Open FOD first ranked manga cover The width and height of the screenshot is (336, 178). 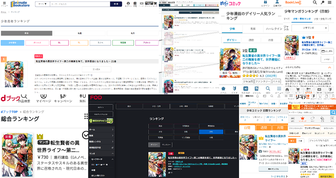[x=157, y=164]
